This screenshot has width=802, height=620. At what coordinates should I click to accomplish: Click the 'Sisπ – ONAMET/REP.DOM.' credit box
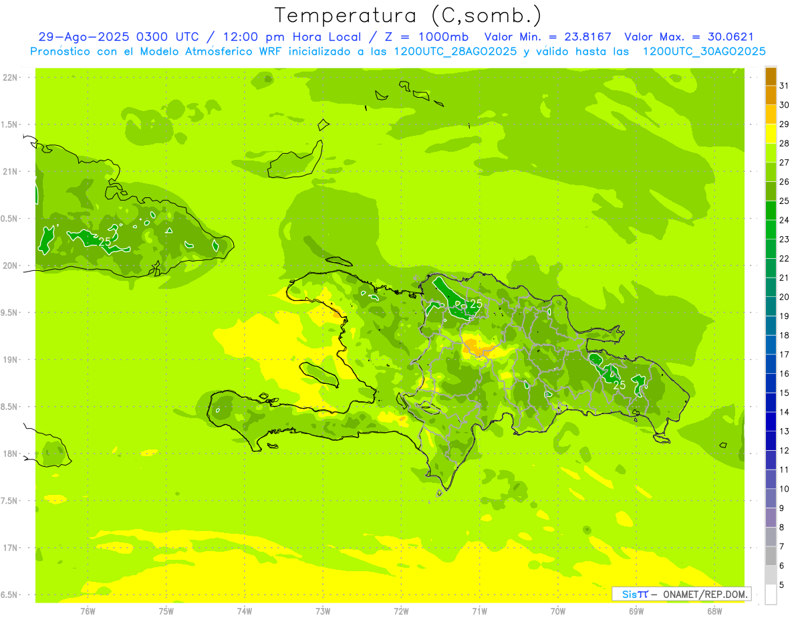pos(681,594)
